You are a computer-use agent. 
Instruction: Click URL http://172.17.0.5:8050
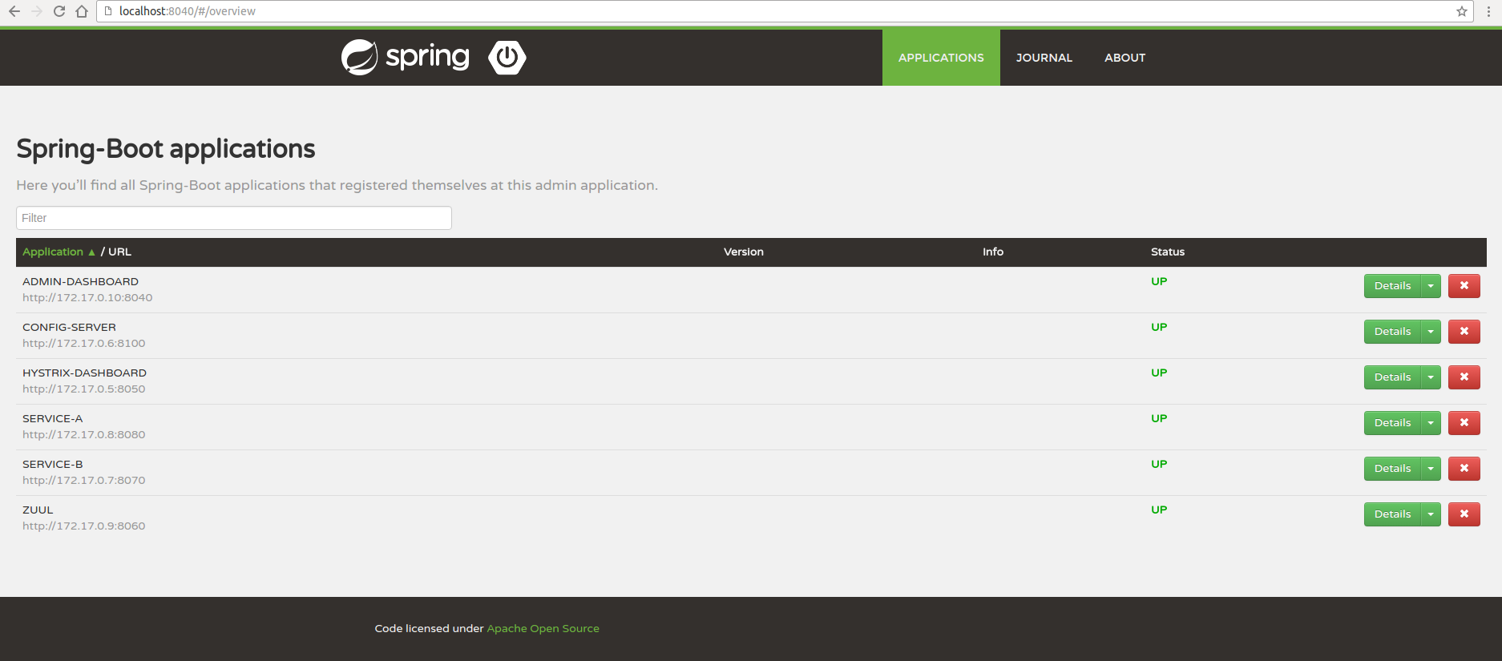[x=84, y=389]
